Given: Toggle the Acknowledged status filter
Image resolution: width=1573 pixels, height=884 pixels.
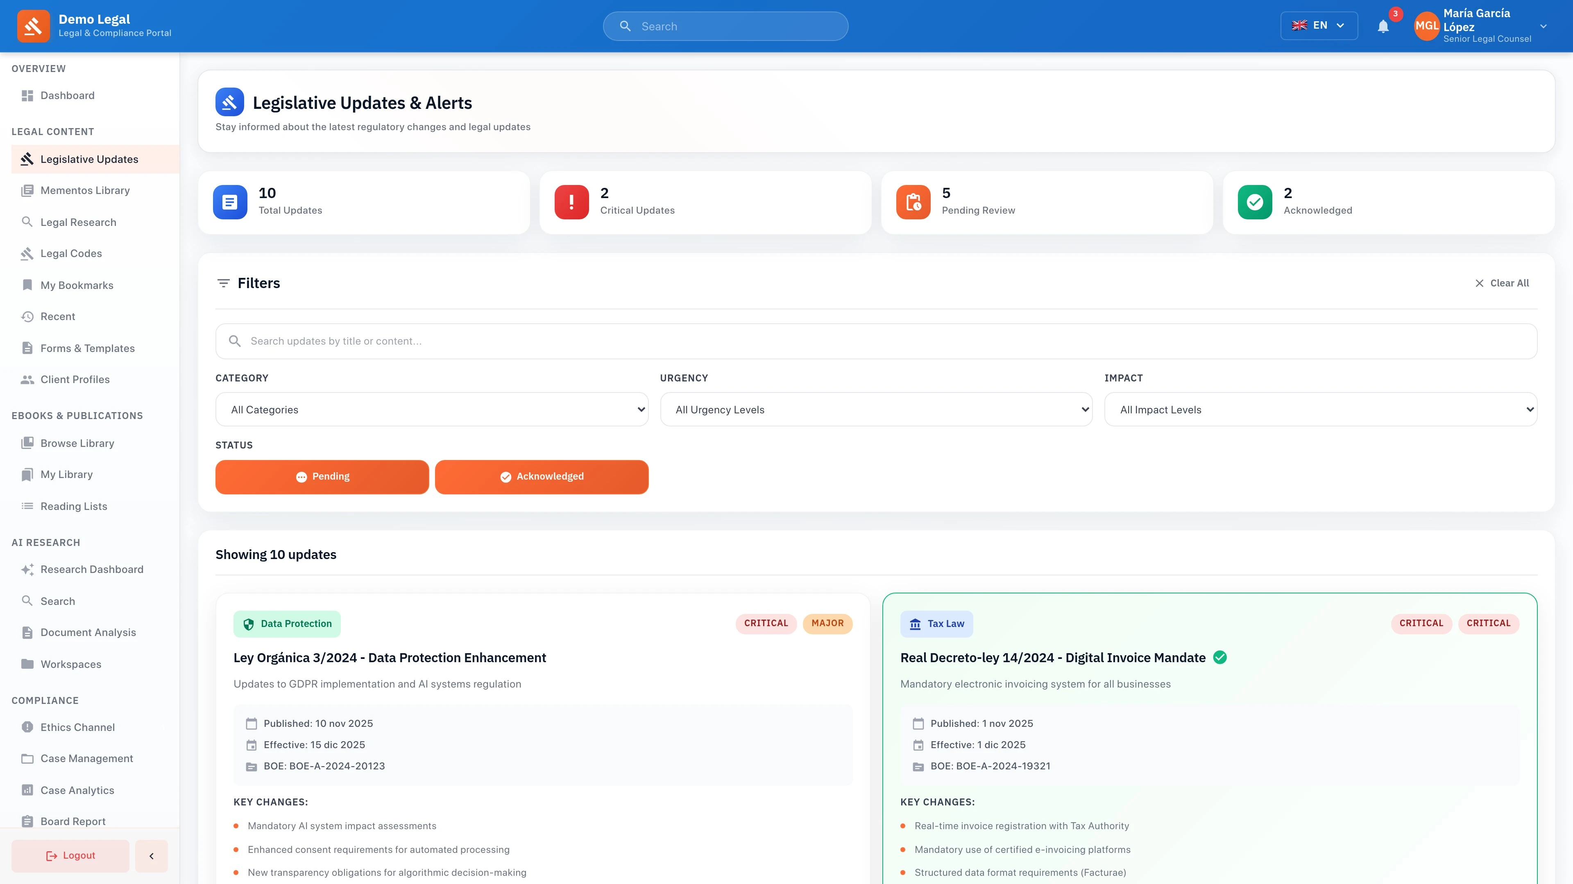Looking at the screenshot, I should pyautogui.click(x=541, y=476).
